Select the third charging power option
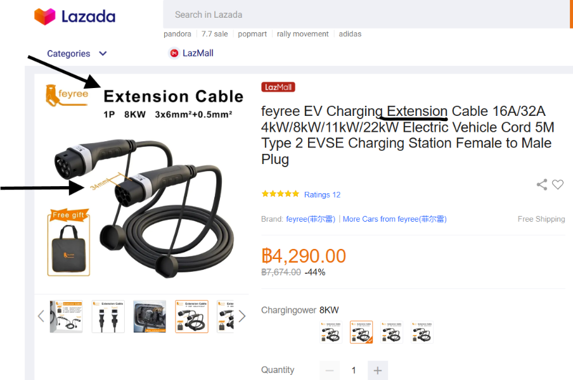573x380 pixels. click(x=392, y=332)
